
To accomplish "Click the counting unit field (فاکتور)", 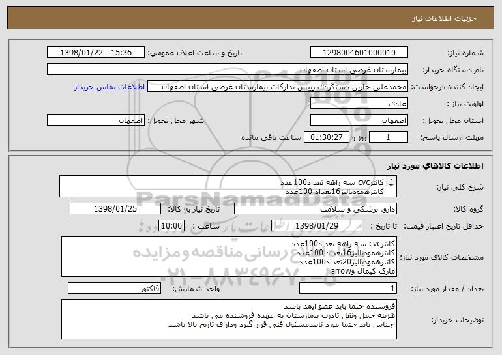I will click(x=114, y=288).
